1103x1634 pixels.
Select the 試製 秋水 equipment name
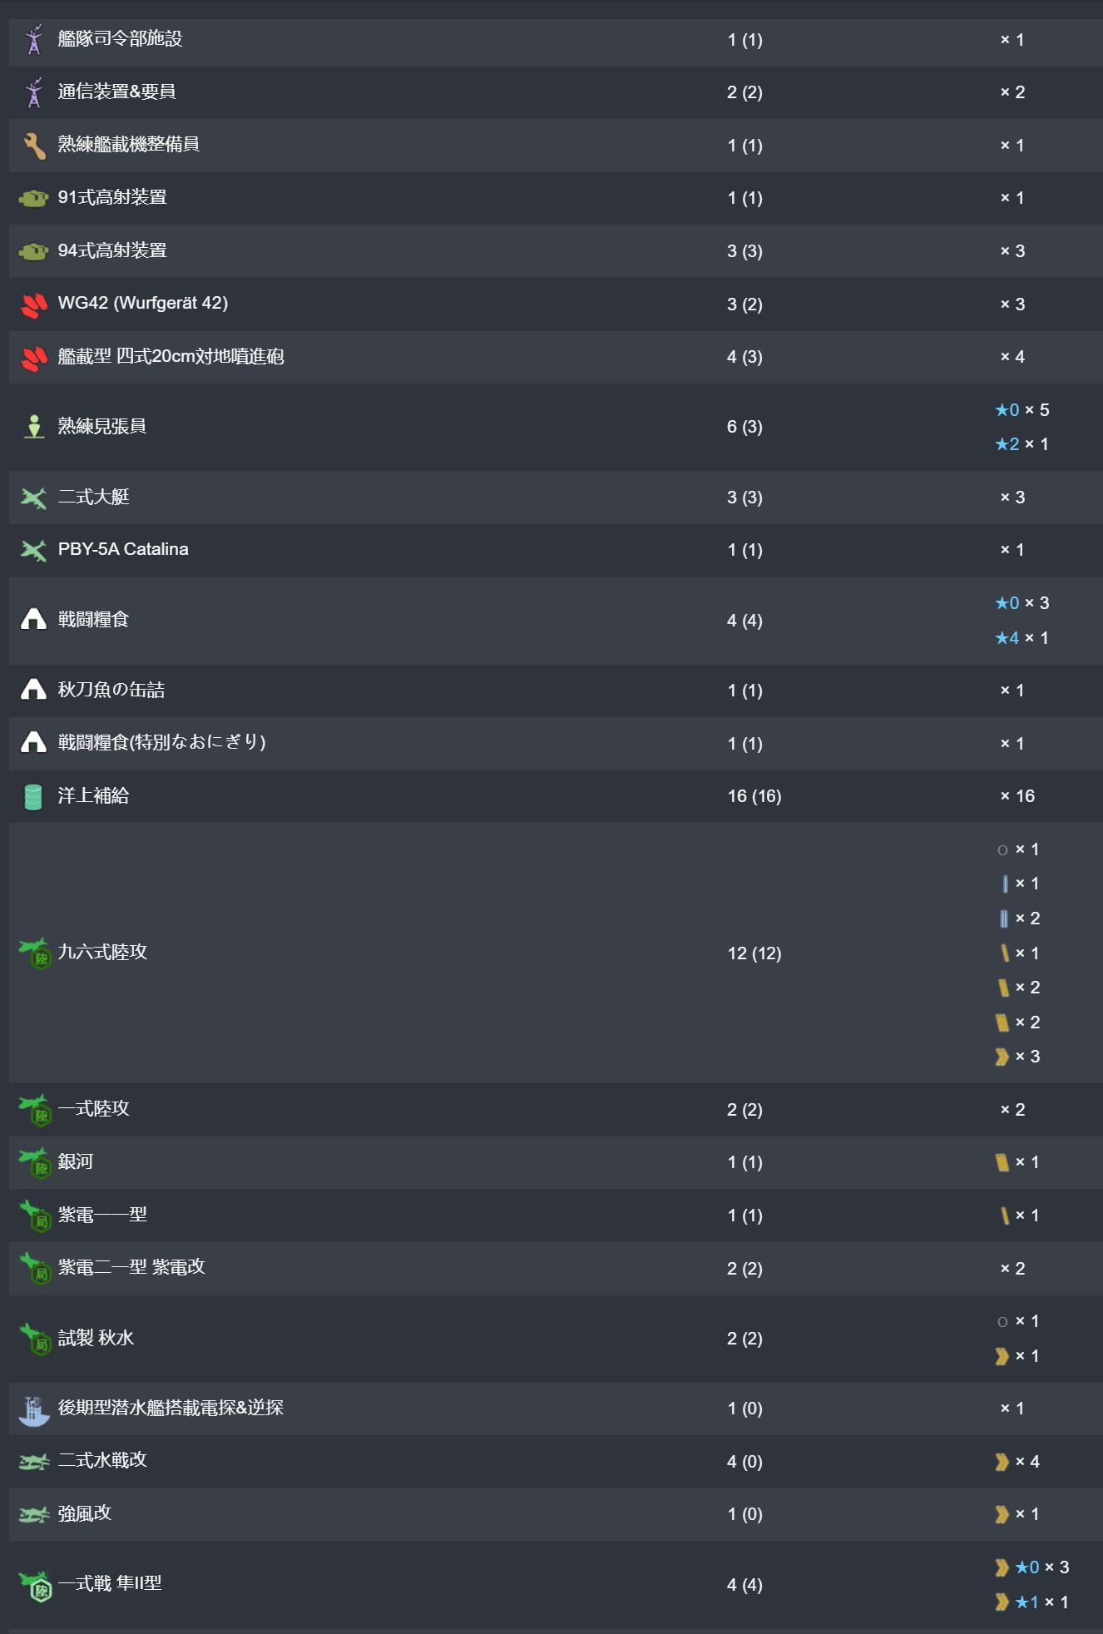tap(96, 1338)
